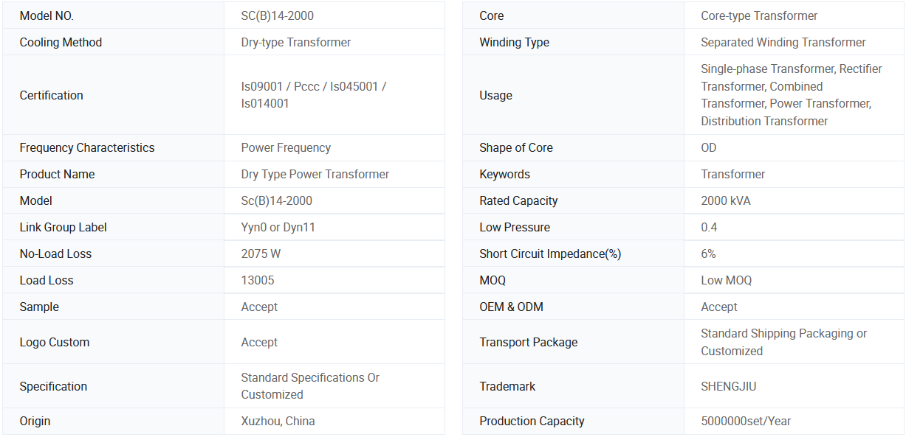Select the Dry-type Transformer cooling method text
This screenshot has width=906, height=437.
coord(295,42)
